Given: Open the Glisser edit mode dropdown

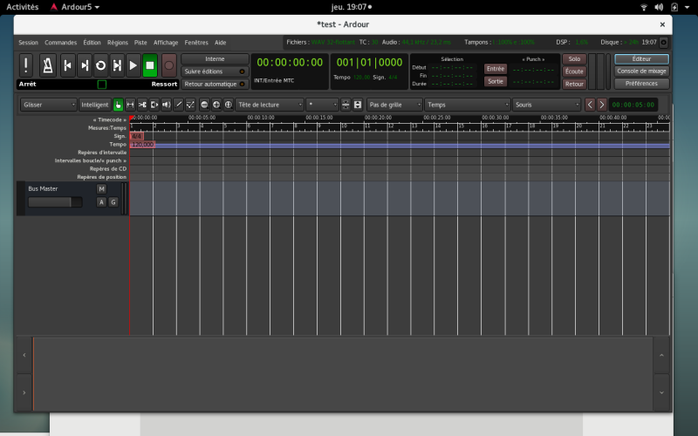Looking at the screenshot, I should pos(49,105).
